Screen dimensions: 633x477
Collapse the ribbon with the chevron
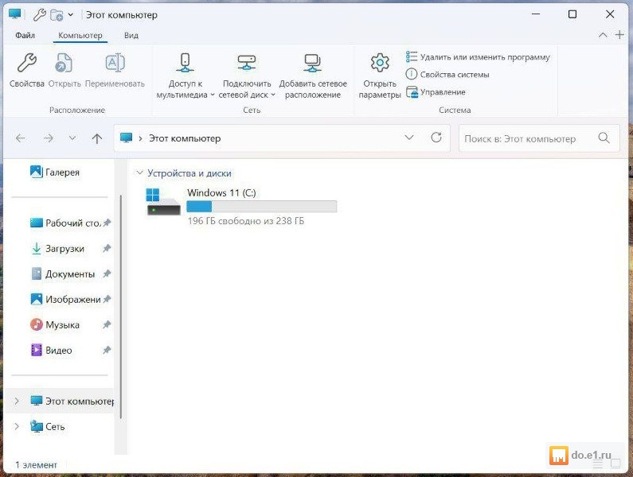point(603,35)
